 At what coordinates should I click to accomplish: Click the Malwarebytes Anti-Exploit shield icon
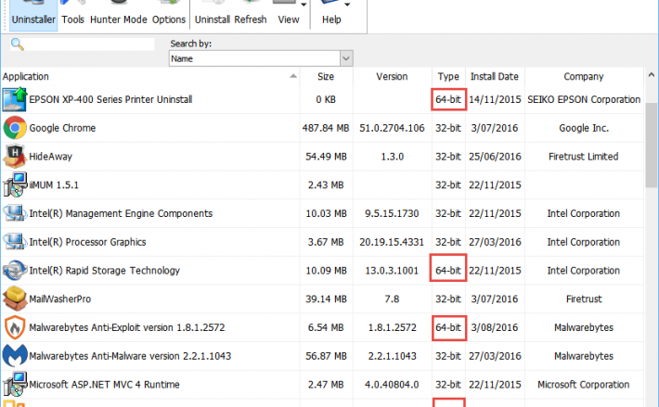click(15, 327)
